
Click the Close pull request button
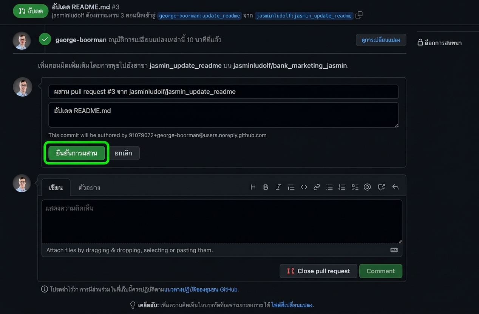[x=318, y=271]
